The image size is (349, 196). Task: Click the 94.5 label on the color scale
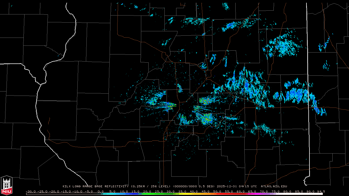[321, 191]
